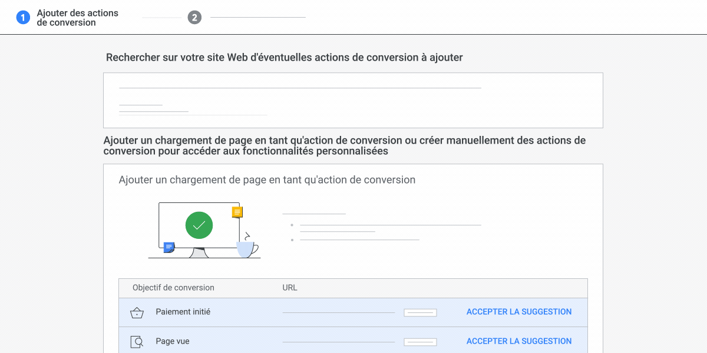
Task: Click the green checkmark on the monitor illustration
Action: (x=199, y=225)
